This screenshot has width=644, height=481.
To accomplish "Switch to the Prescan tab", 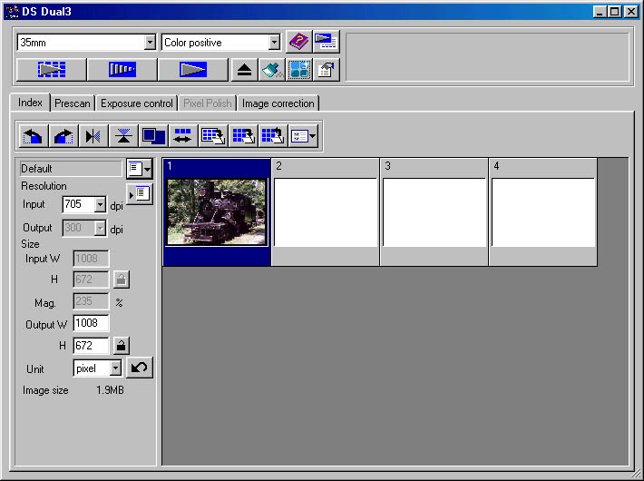I will (x=72, y=103).
